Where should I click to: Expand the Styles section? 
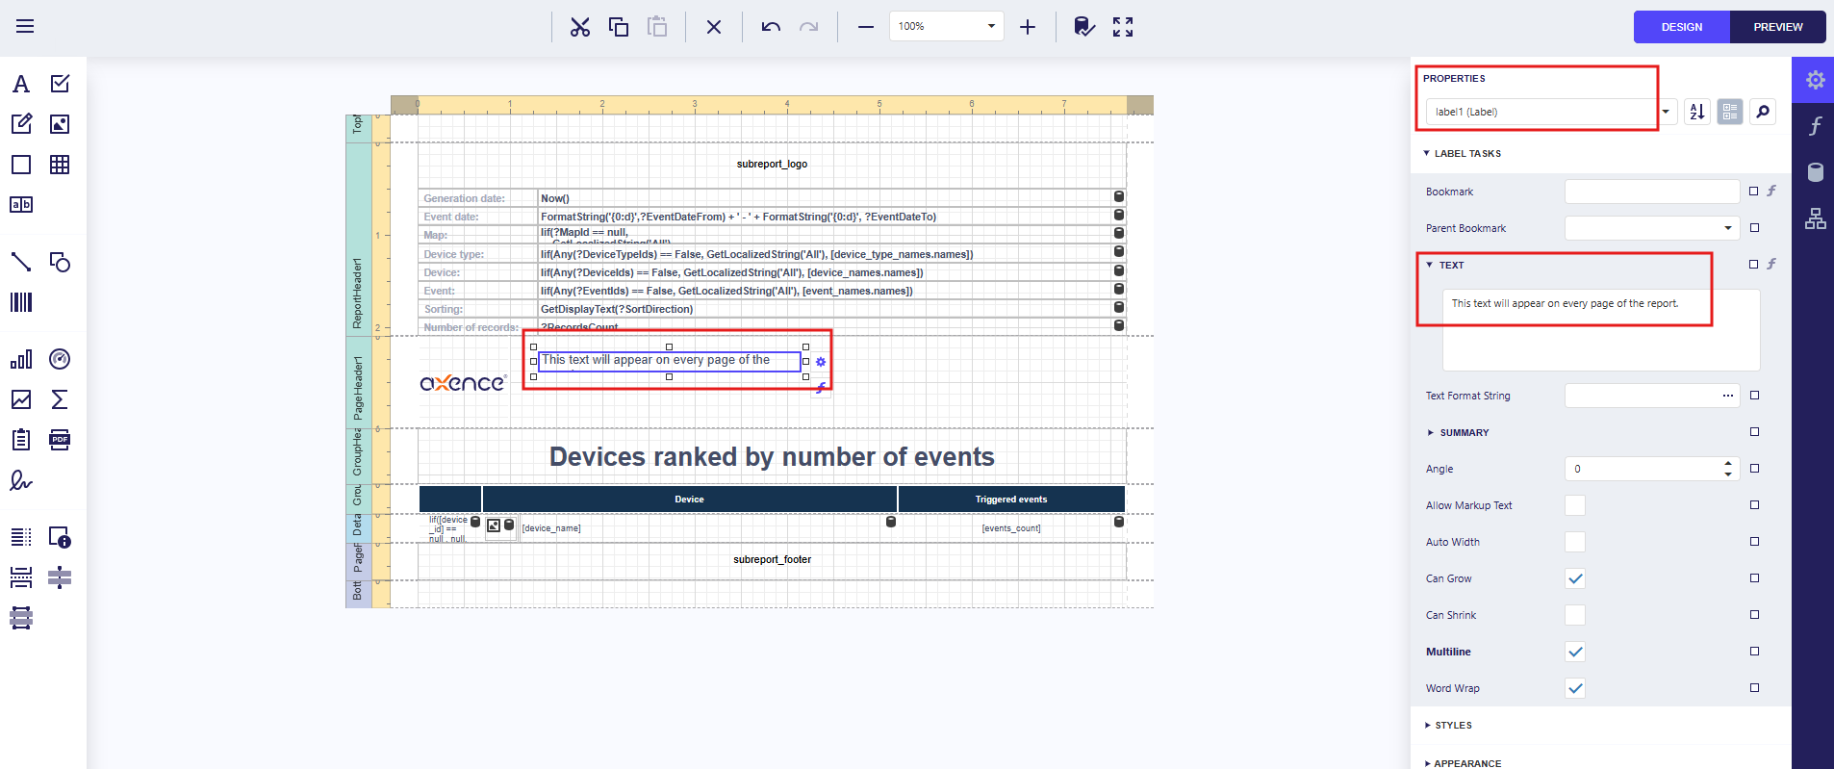point(1453,726)
